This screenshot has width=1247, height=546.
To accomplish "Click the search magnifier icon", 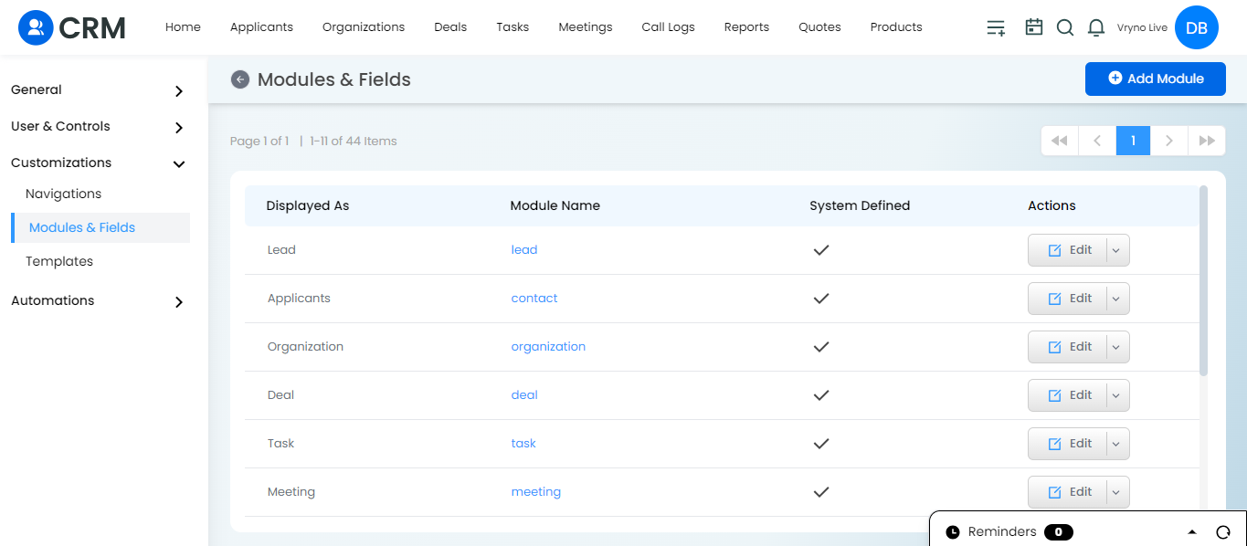I will [1064, 27].
